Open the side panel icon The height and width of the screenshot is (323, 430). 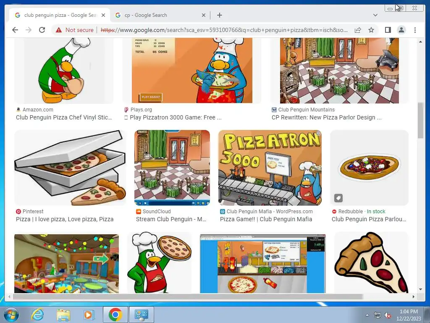point(388,30)
